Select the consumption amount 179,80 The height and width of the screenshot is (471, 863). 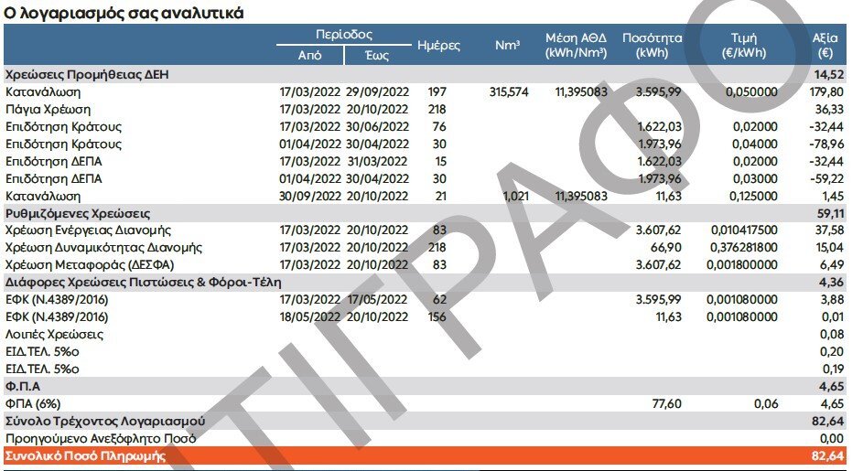826,91
